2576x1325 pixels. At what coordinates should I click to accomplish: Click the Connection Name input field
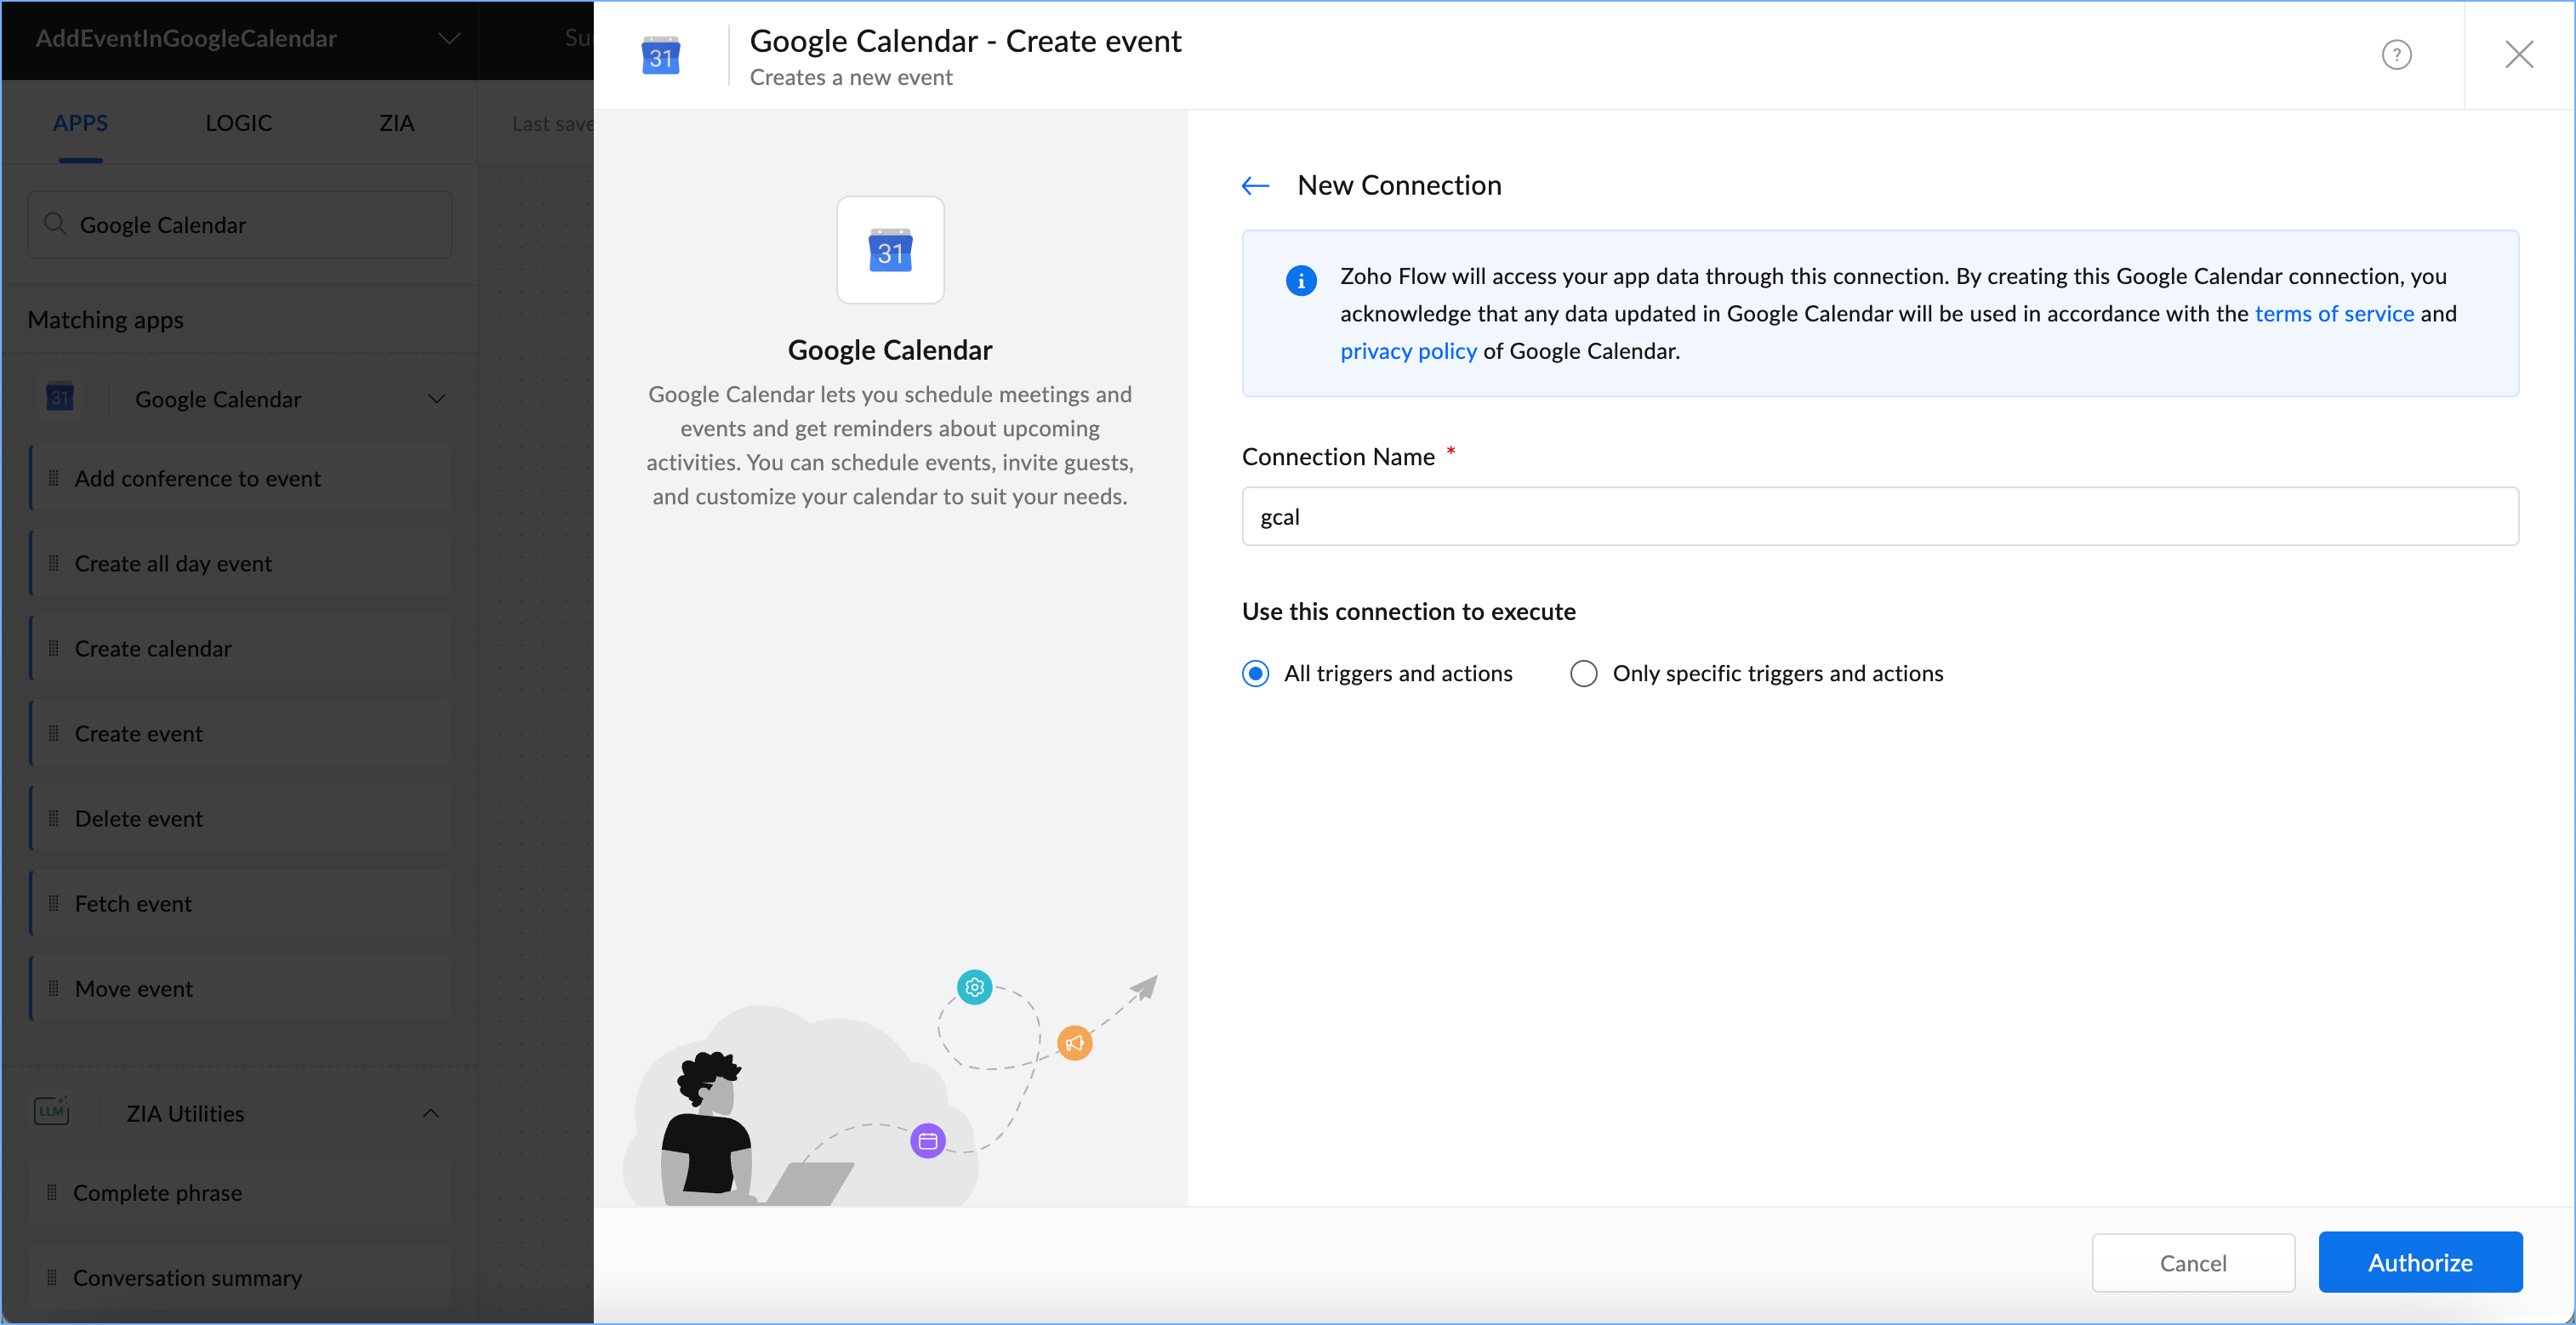pos(1879,516)
